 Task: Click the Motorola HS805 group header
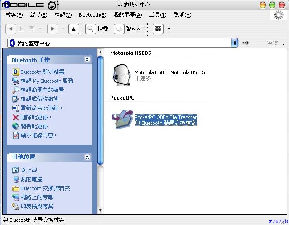pyautogui.click(x=130, y=53)
